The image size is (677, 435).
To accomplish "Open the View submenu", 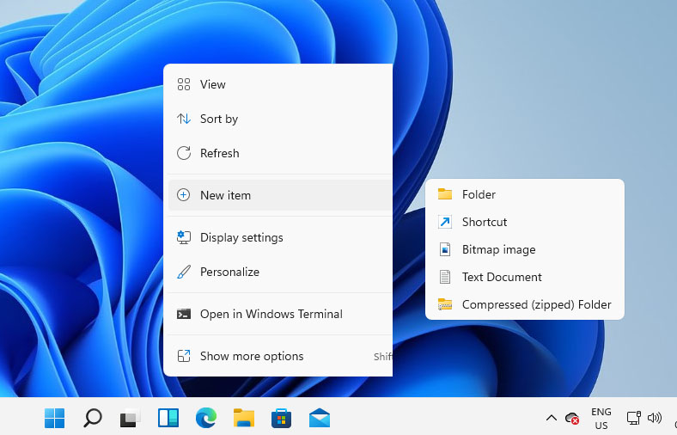I will click(x=280, y=84).
